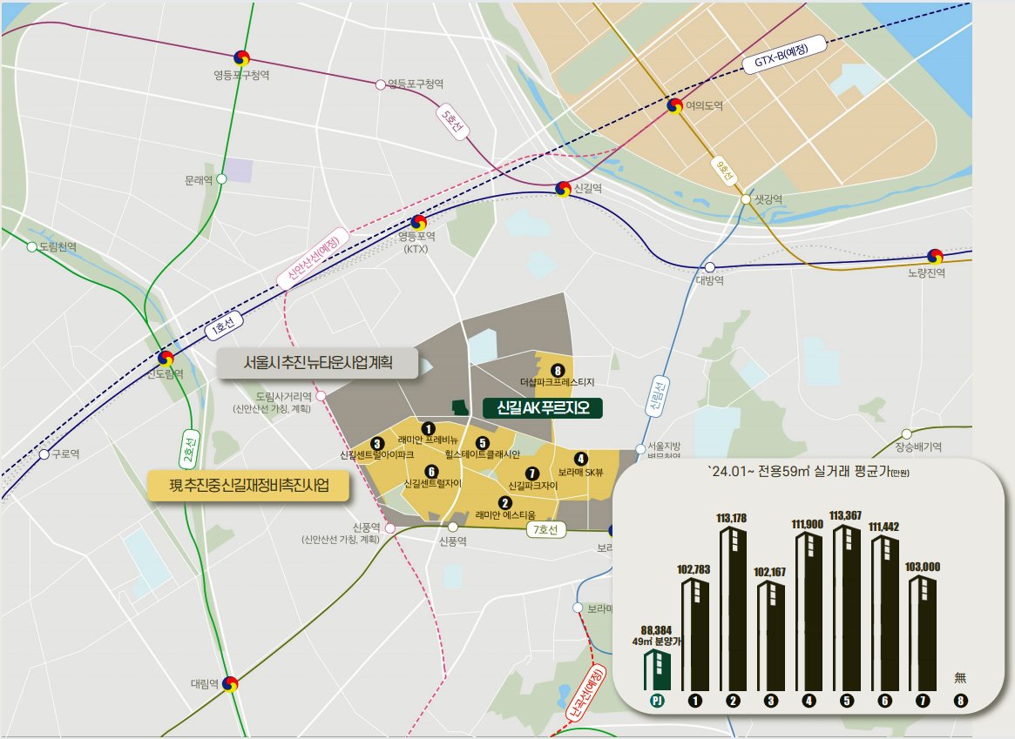
Task: Click the GTX-B(예정) line label
Action: 782,57
